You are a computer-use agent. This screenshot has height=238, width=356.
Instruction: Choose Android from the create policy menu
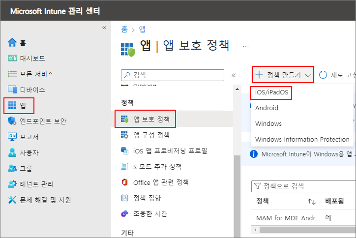[267, 108]
